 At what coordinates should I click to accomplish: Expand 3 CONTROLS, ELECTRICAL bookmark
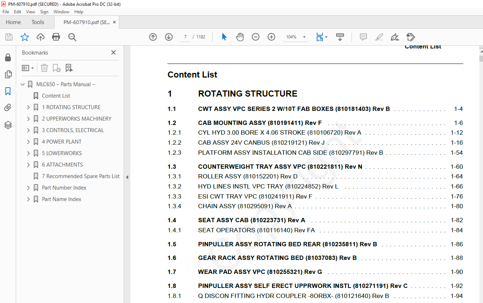click(28, 130)
